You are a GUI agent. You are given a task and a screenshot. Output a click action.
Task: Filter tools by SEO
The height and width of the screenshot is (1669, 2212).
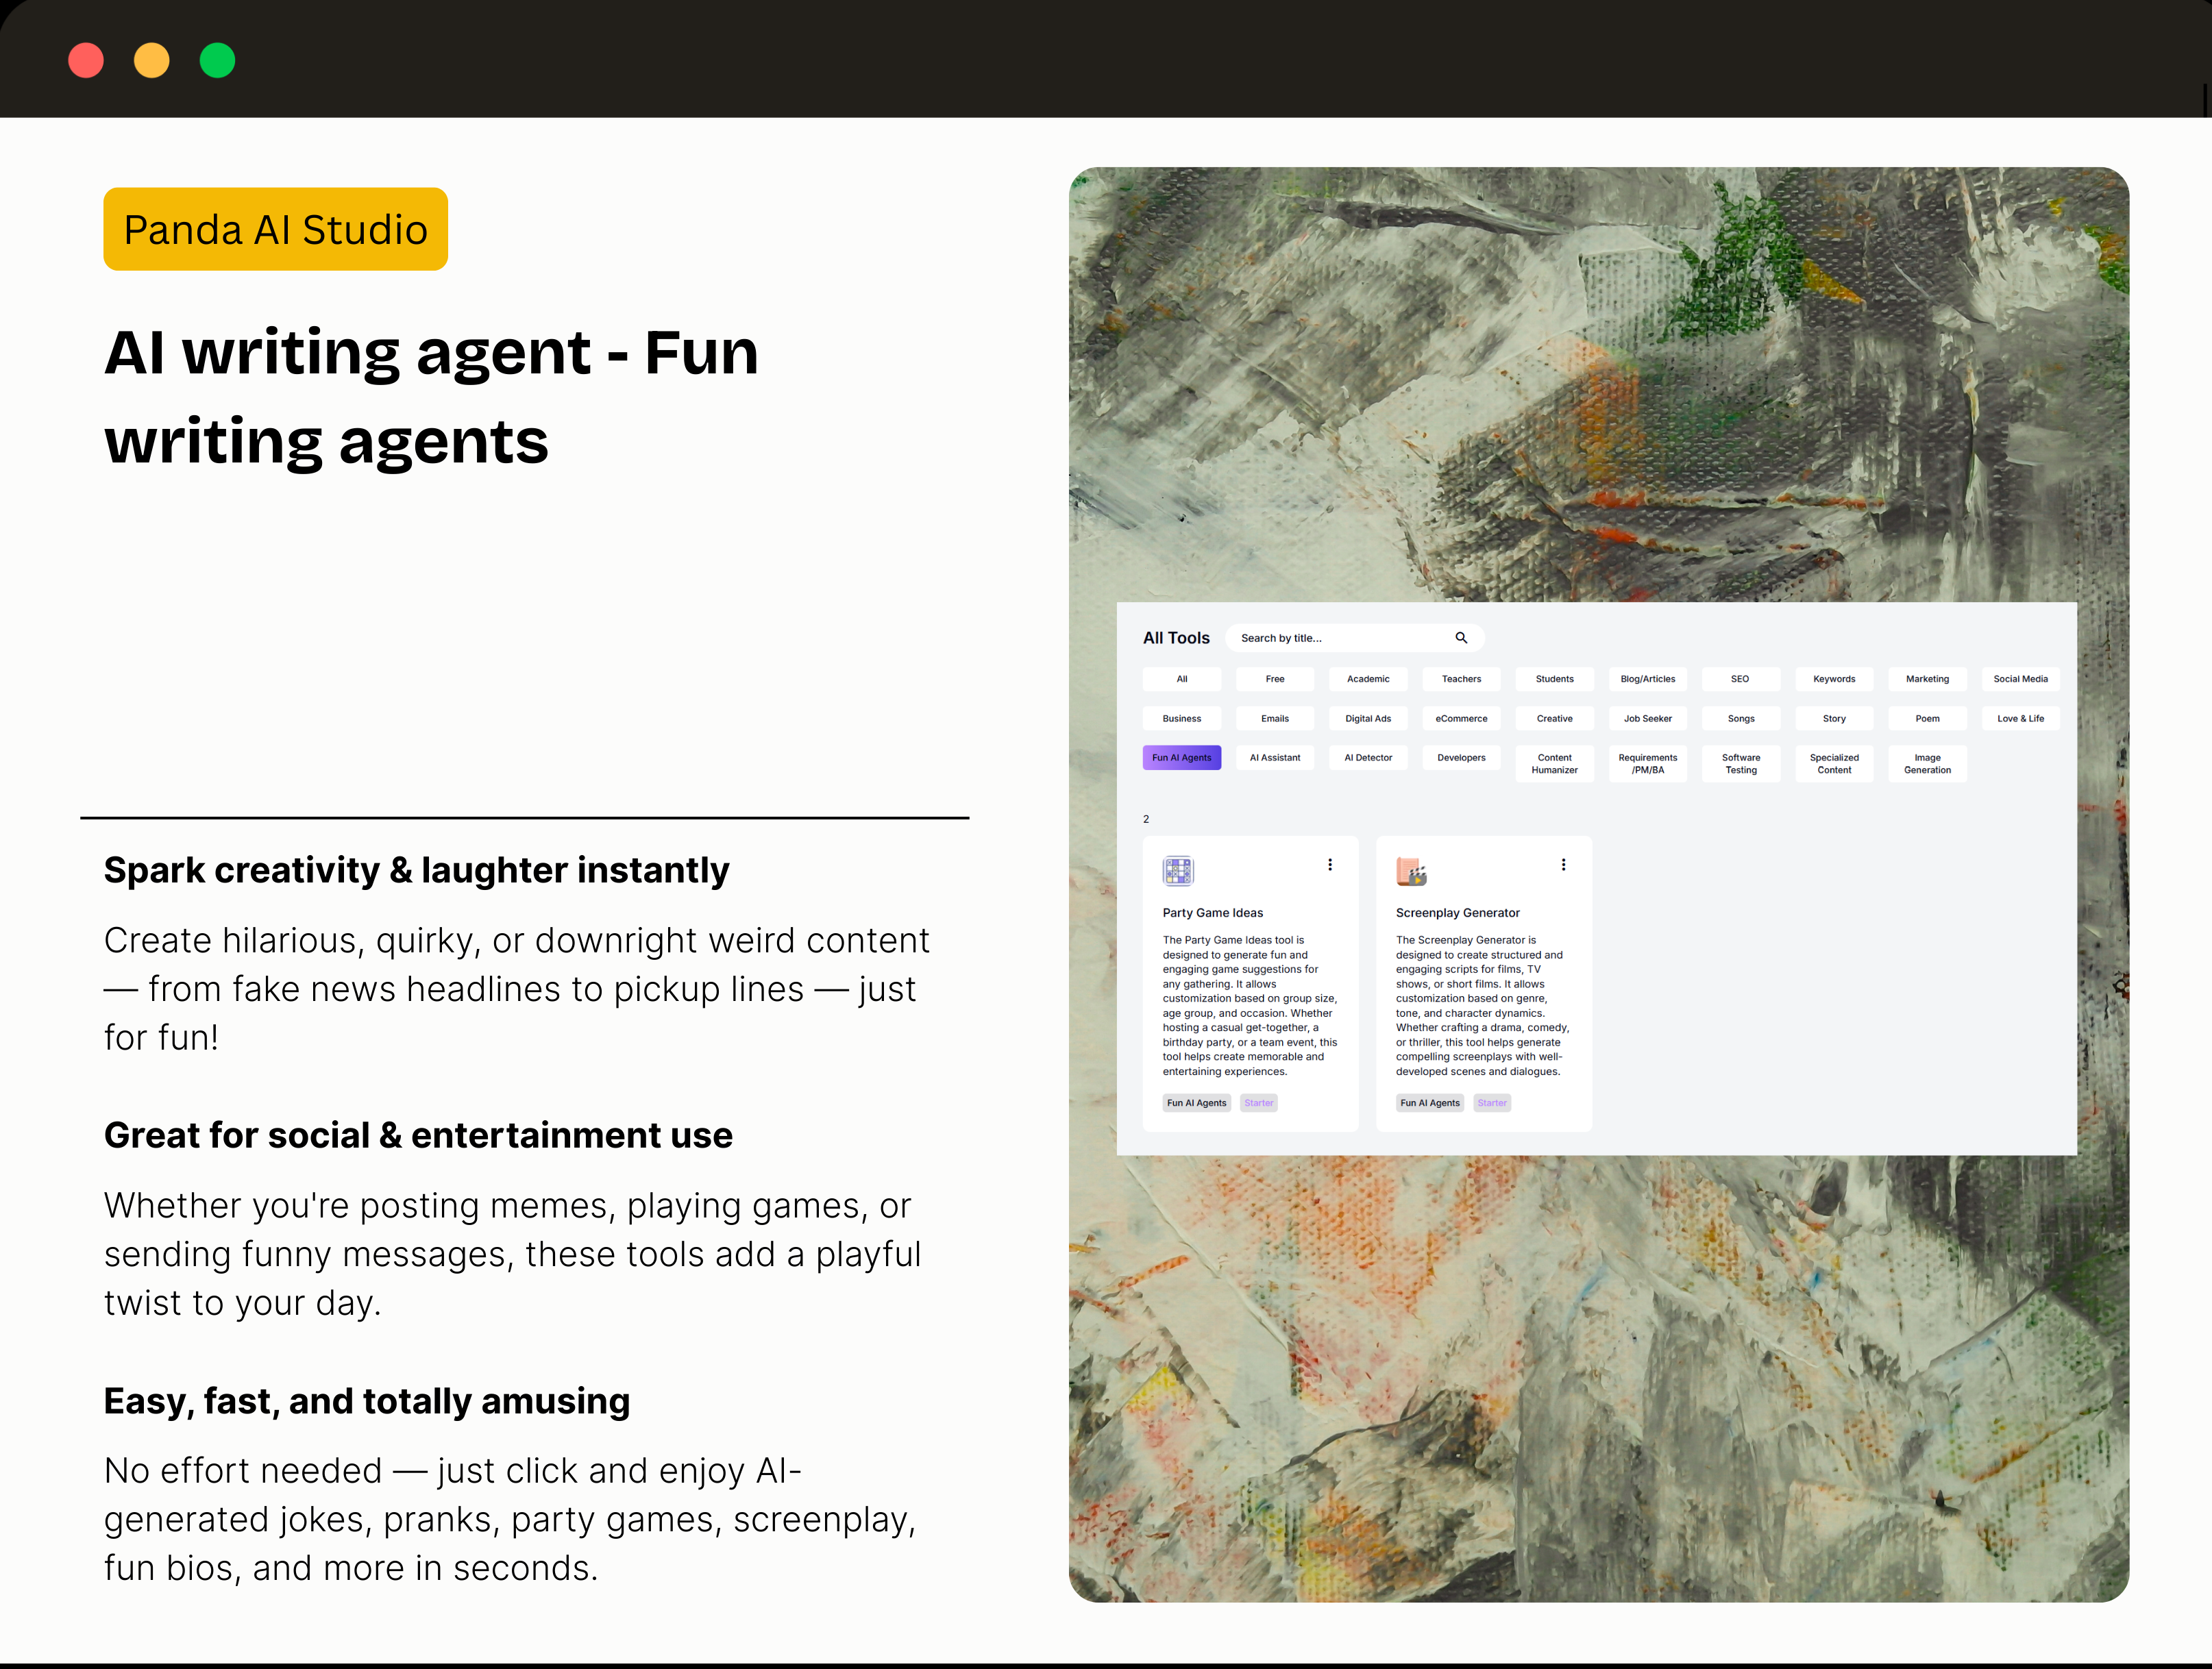(1741, 679)
